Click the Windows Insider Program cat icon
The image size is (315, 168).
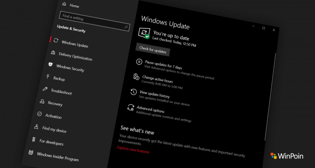[31, 152]
